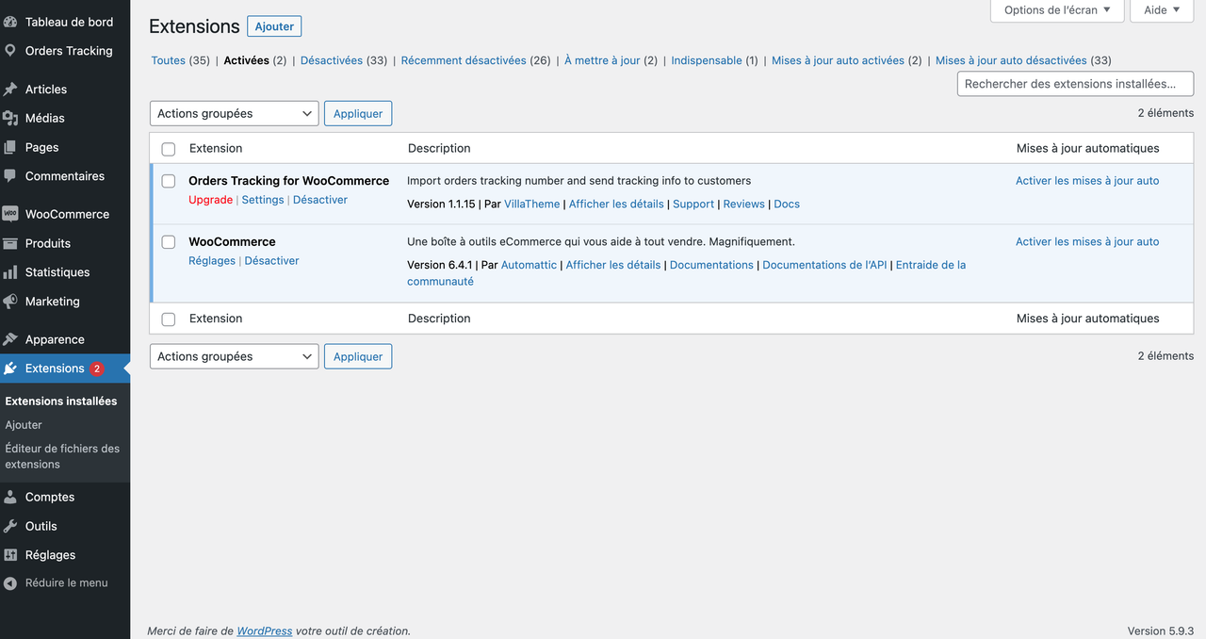Open the Automattic author link
Screen dimensions: 1206x639
pos(530,265)
